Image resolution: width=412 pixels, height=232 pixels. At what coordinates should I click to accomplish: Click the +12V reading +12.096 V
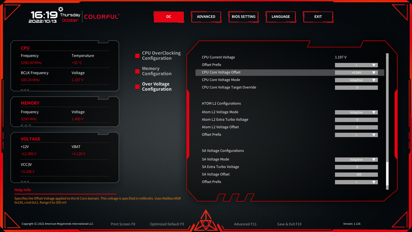pyautogui.click(x=29, y=154)
